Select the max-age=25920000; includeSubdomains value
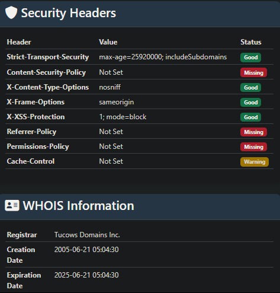 click(x=163, y=57)
